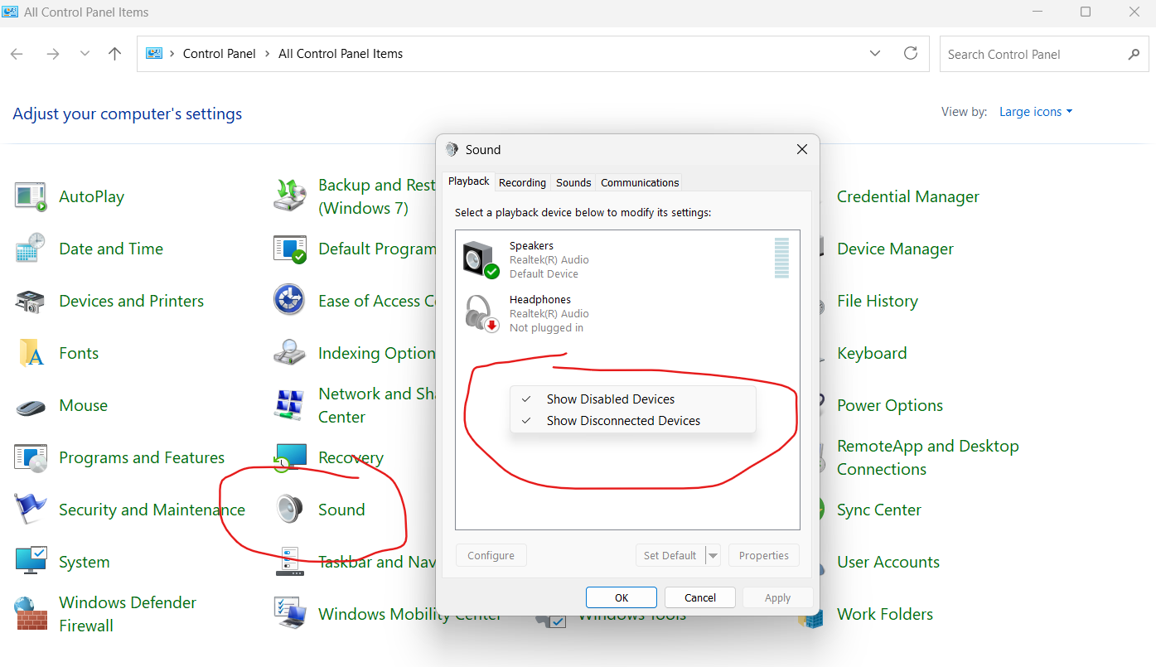Image resolution: width=1156 pixels, height=667 pixels.
Task: Click the Search Control Panel field
Action: click(x=1036, y=55)
